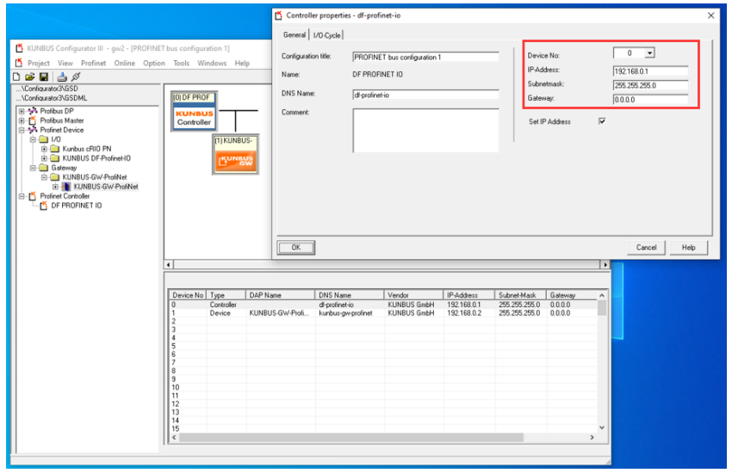Click the New project toolbar icon
The width and height of the screenshot is (732, 473).
17,77
